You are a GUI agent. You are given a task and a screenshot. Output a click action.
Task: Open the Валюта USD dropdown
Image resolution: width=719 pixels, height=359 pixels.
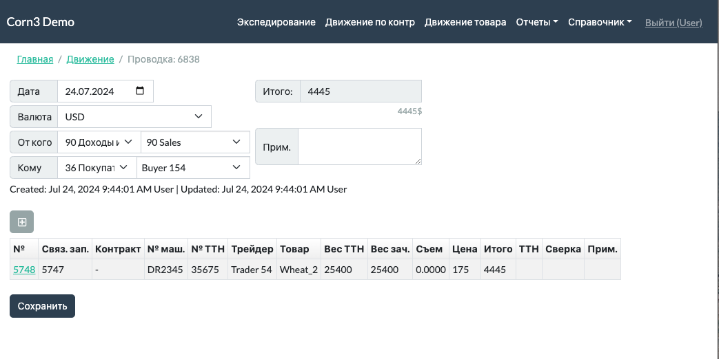(134, 117)
